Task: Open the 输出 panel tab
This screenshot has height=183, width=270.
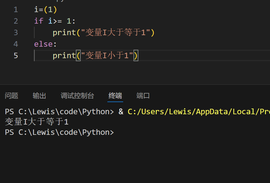Action: pyautogui.click(x=39, y=96)
